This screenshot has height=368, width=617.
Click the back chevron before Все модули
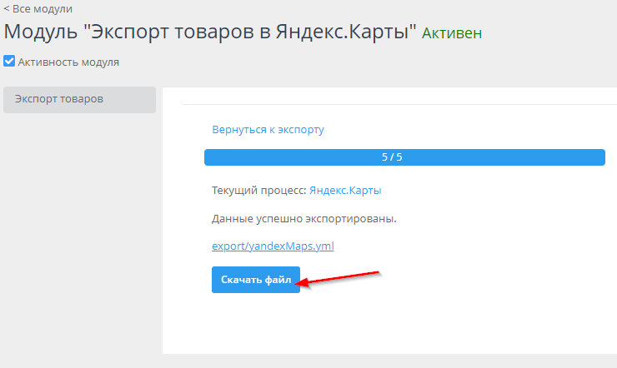(7, 9)
